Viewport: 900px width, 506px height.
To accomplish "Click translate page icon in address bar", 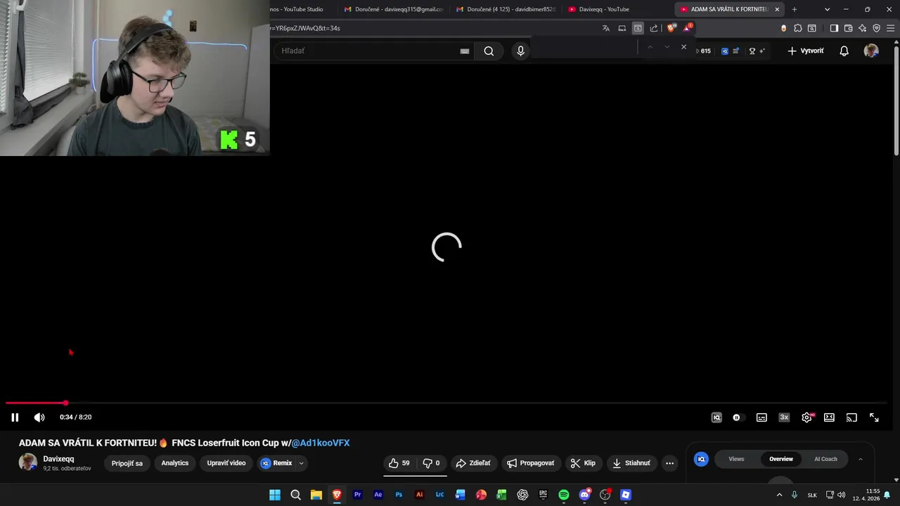I will [x=606, y=28].
